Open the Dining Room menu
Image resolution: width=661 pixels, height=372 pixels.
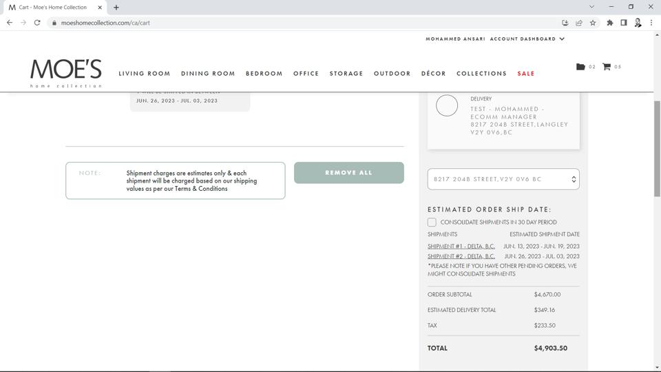coord(208,74)
